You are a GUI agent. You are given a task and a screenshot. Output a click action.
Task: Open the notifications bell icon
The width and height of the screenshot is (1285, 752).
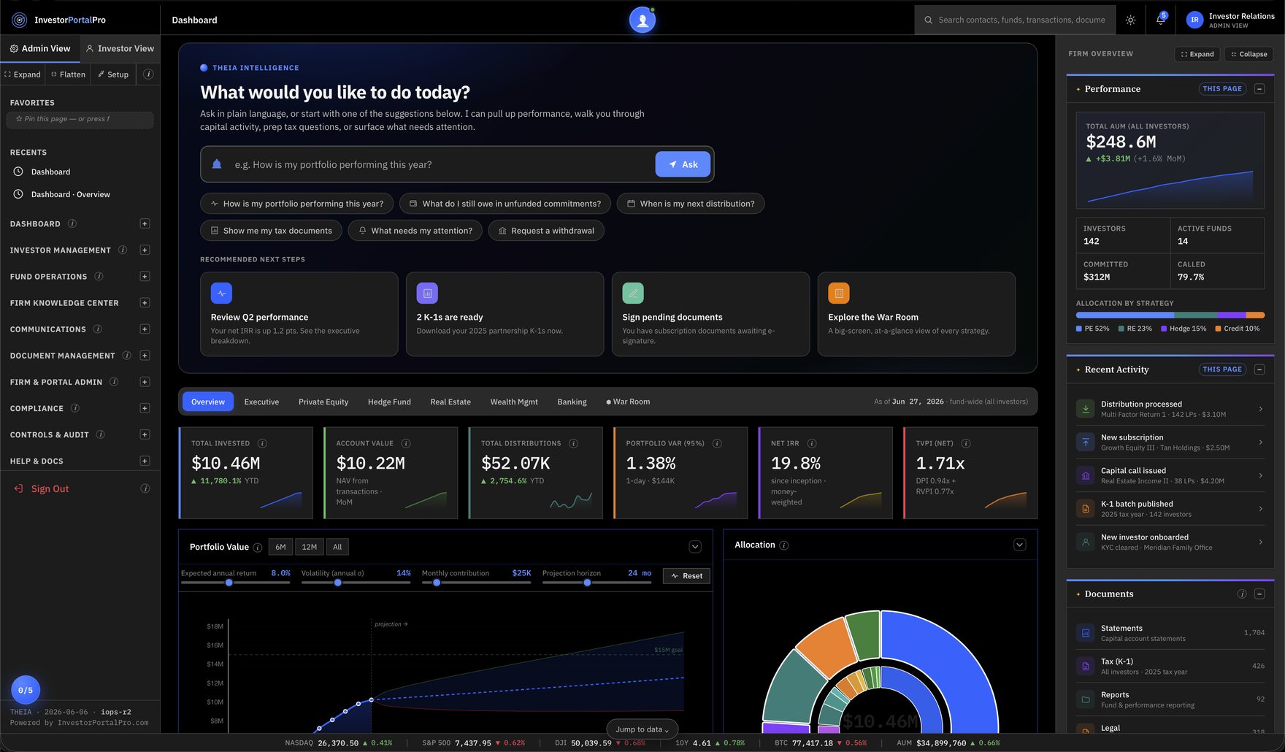[x=1160, y=20]
